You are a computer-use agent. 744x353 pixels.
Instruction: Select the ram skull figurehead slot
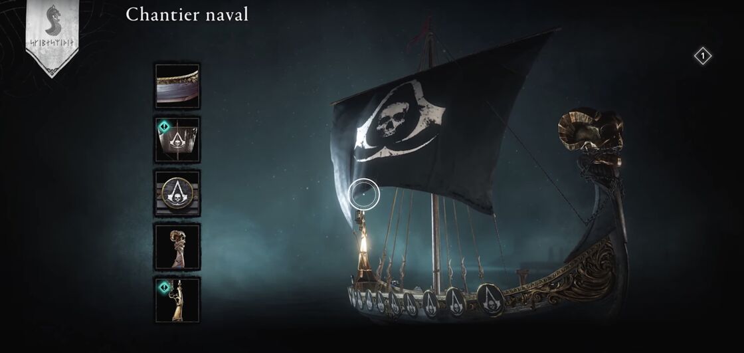point(177,247)
